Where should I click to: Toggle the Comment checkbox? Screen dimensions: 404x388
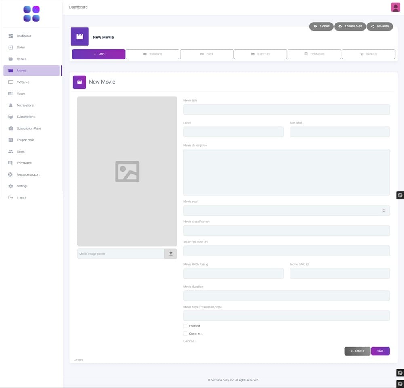pyautogui.click(x=185, y=333)
